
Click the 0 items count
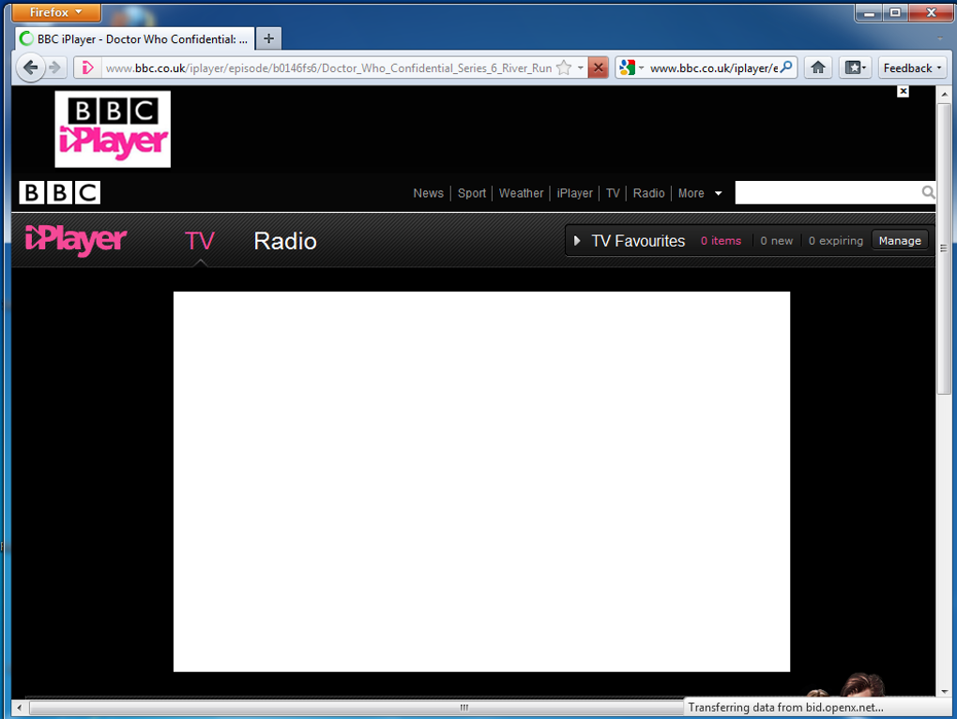[721, 241]
